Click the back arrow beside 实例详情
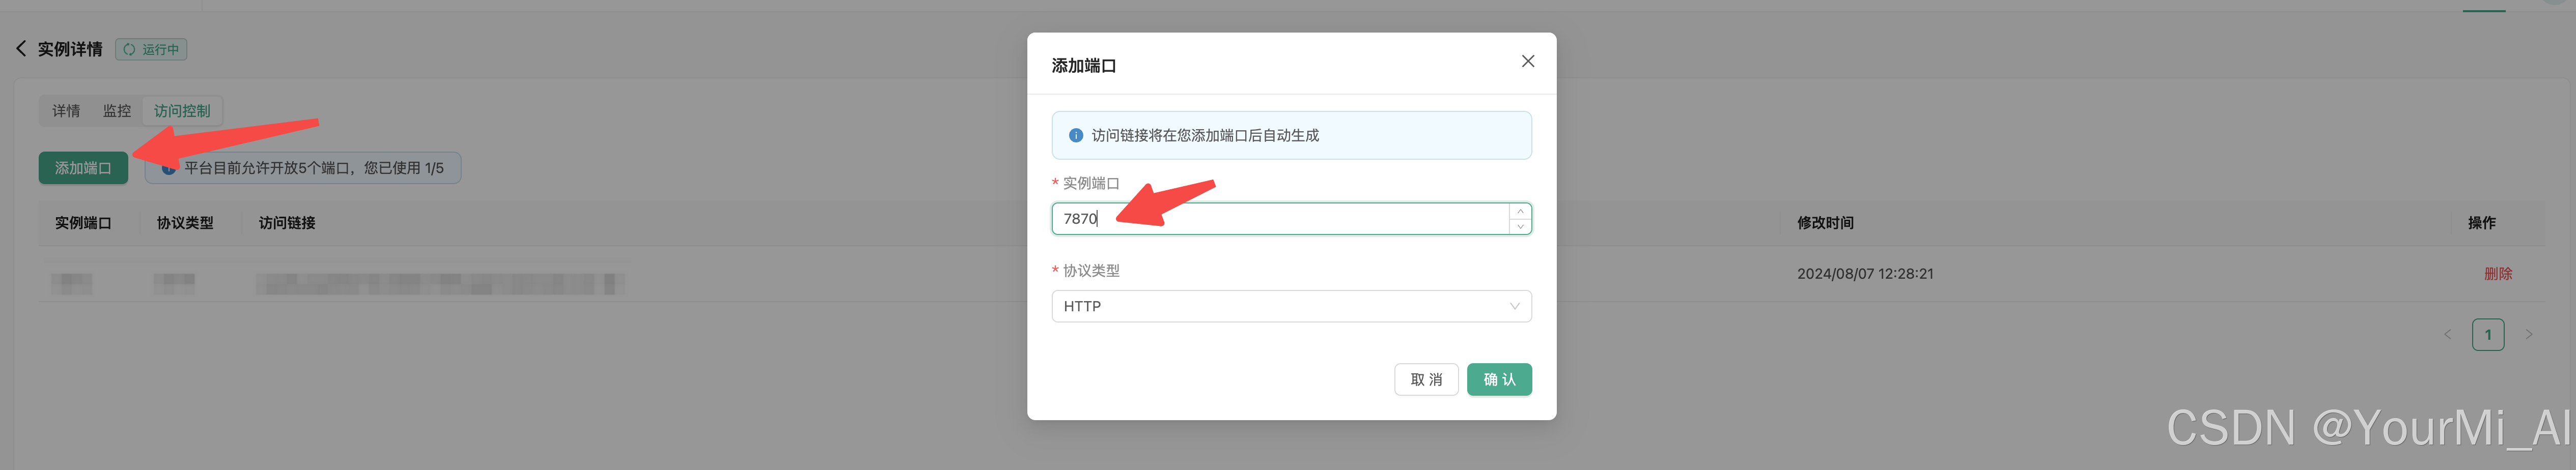 21,48
